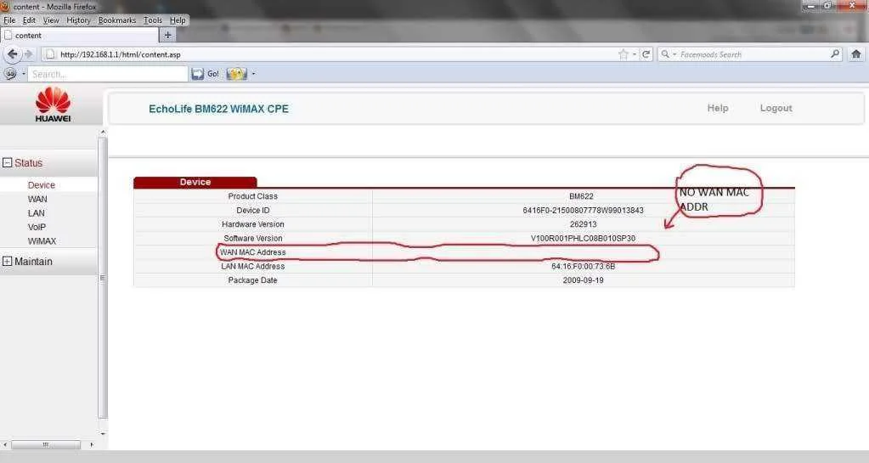Click the sidebar scroll-right arrow

coord(92,444)
